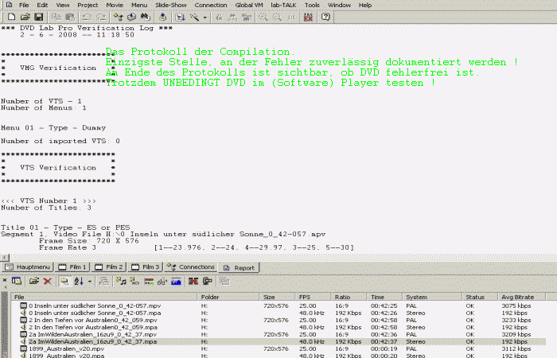
Task: Expand the wand tool dropdown arrow
Action: (204, 17)
